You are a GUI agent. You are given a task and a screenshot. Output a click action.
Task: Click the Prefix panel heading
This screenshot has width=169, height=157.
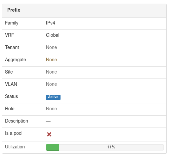coord(14,10)
